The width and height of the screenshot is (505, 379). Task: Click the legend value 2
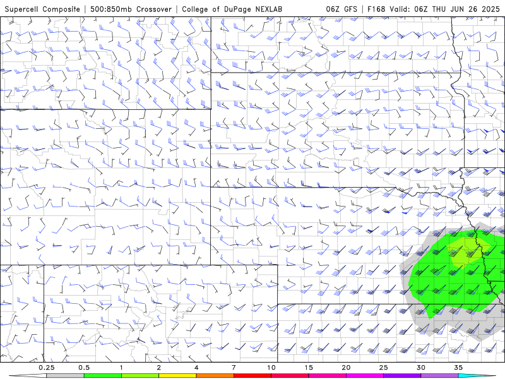159,368
